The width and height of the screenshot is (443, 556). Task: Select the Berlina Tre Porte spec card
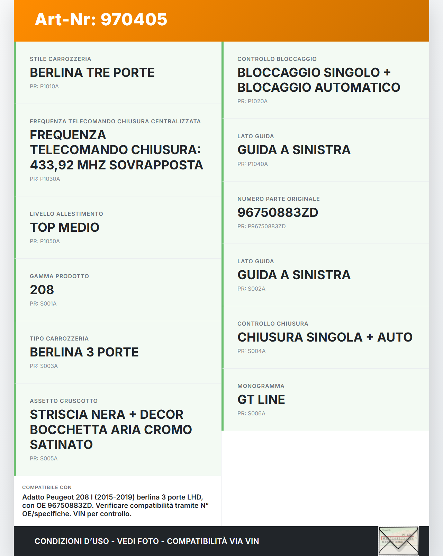click(x=118, y=72)
